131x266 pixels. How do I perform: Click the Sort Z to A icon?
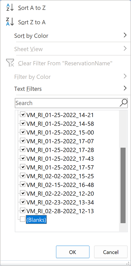point(10,22)
